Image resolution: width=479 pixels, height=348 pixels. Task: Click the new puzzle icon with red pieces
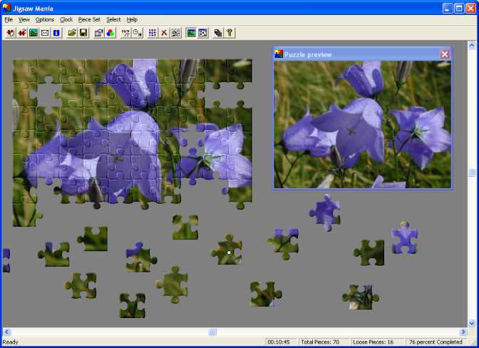point(11,33)
